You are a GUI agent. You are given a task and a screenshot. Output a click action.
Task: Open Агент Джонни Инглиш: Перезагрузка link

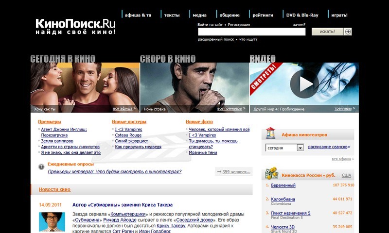pyautogui.click(x=64, y=132)
